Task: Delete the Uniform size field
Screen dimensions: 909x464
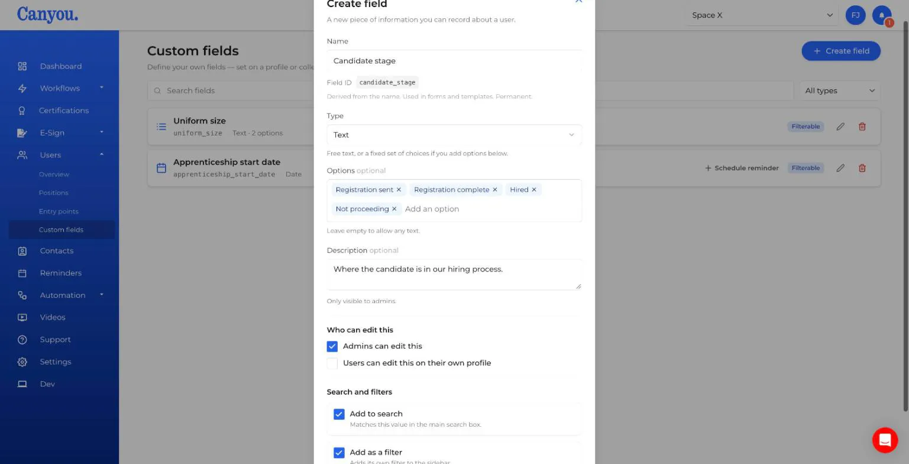Action: (862, 127)
